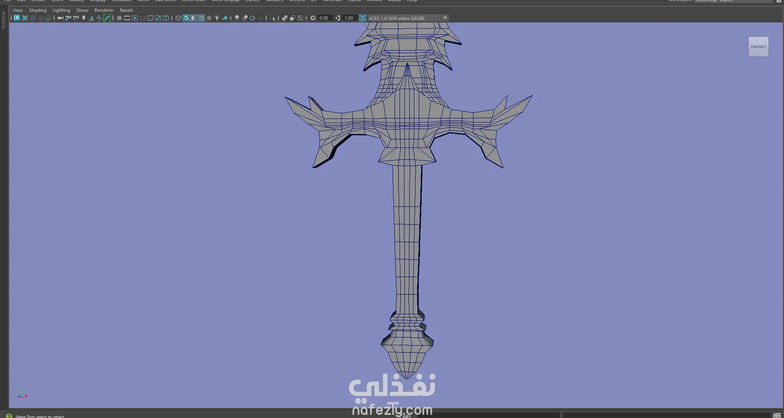Screen dimensions: 784x418
Task: Toggle the safe title icon
Action: 166,18
